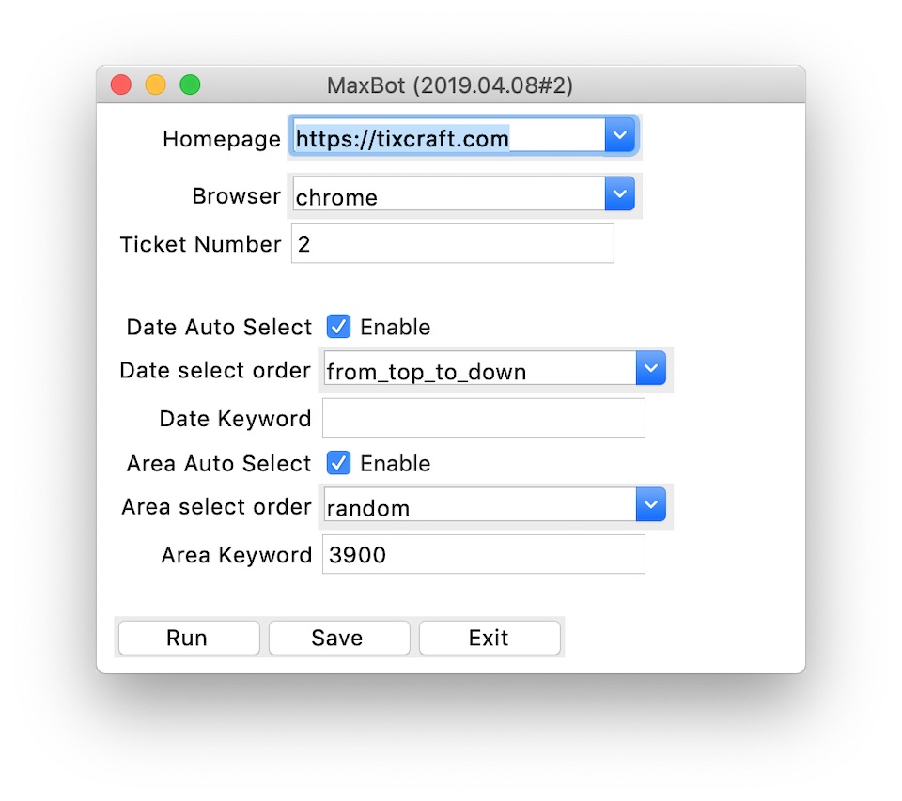Minimize the window with the yellow button
Viewport: 902px width, 801px height.
pyautogui.click(x=155, y=85)
